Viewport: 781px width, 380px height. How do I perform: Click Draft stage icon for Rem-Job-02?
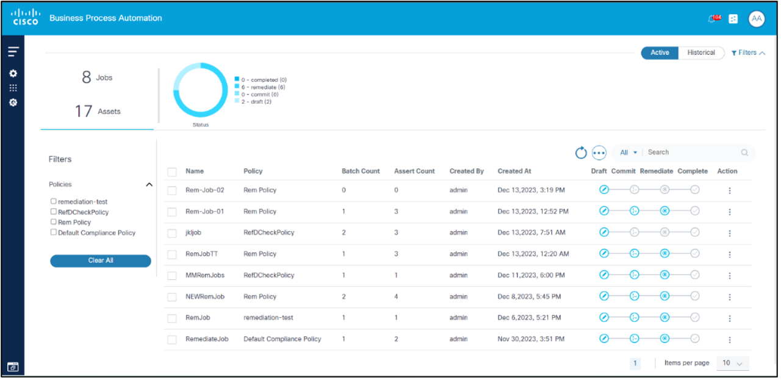pyautogui.click(x=604, y=190)
